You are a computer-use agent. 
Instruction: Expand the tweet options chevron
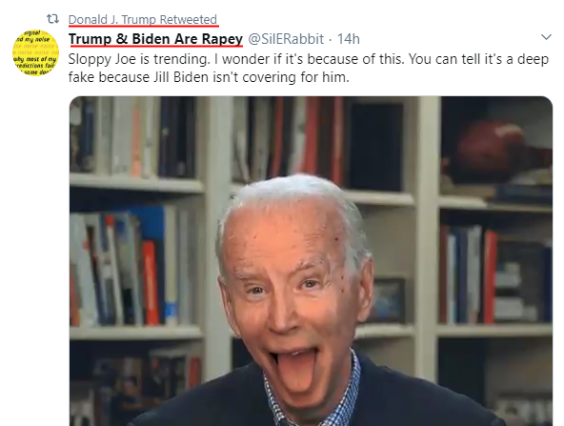click(x=547, y=37)
